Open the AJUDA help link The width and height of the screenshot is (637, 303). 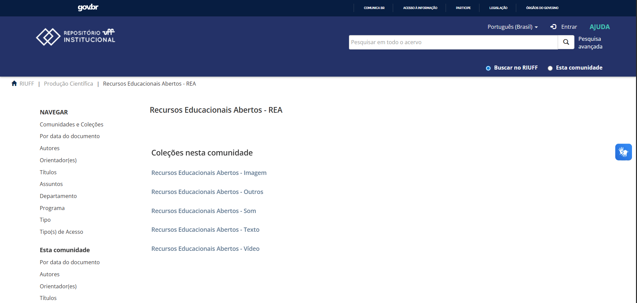tap(600, 27)
